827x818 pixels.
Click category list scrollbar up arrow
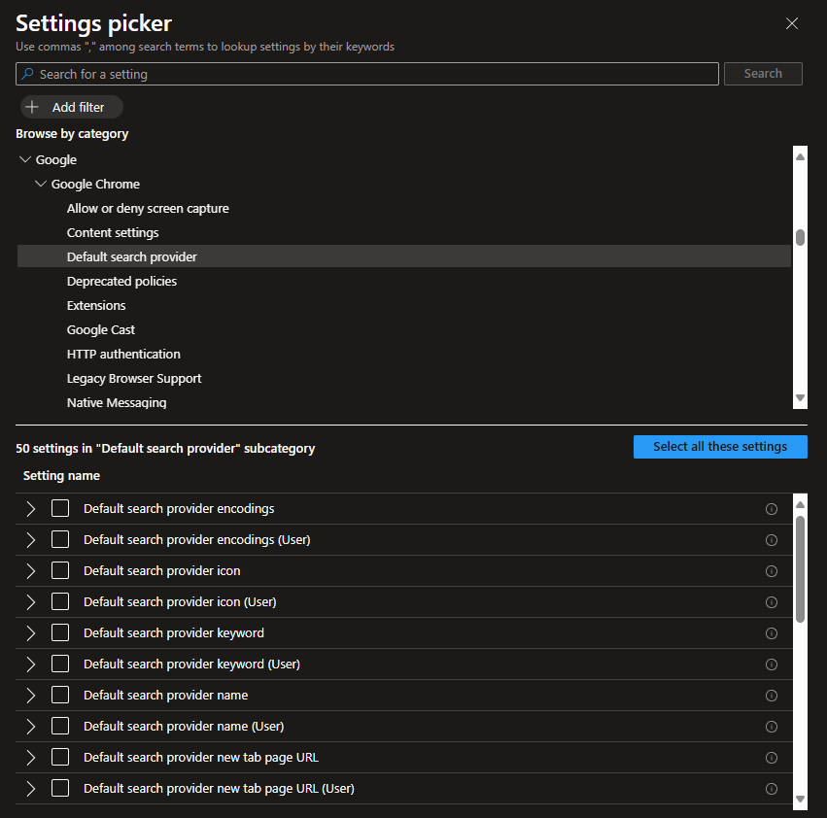pos(800,156)
